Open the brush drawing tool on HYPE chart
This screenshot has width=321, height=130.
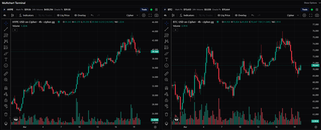click(x=6, y=53)
